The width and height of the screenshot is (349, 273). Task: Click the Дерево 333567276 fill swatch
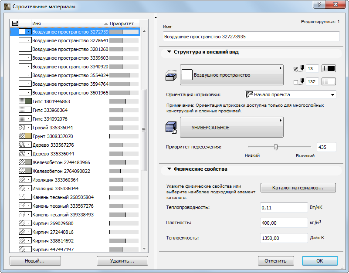25,145
